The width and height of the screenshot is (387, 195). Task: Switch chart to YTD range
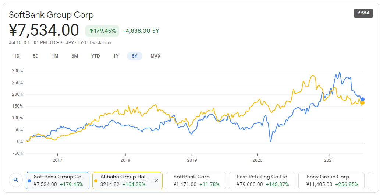(x=96, y=56)
